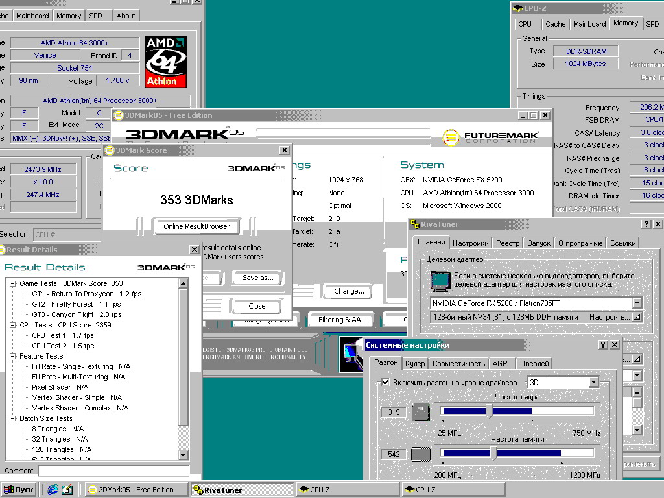Click the 2473.9 MHz core speed value

[43, 169]
